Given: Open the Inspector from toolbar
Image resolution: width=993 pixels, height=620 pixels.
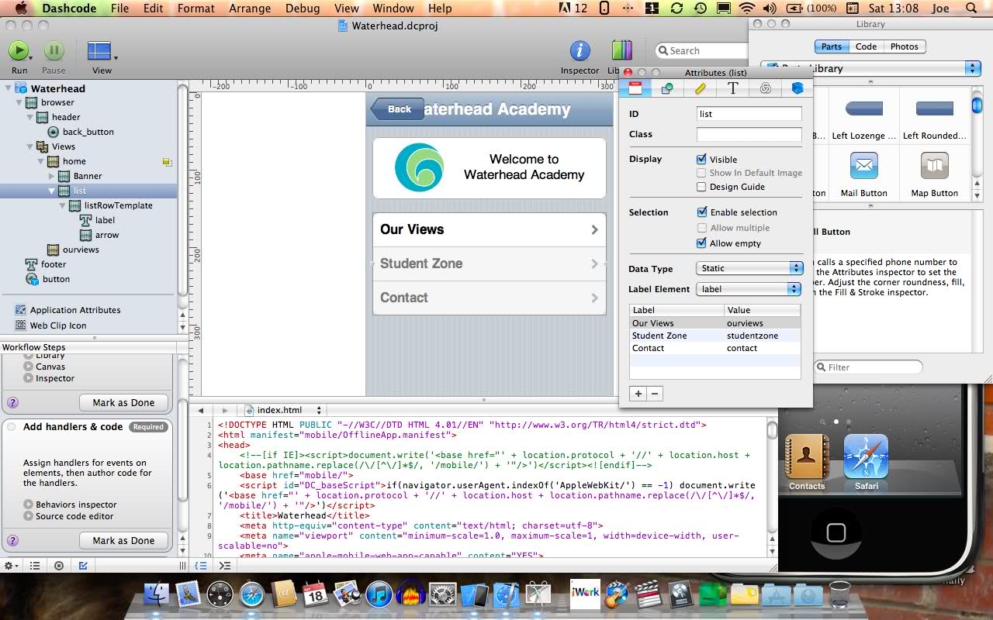Looking at the screenshot, I should (x=580, y=51).
